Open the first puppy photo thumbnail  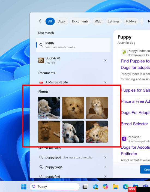tap(49, 108)
